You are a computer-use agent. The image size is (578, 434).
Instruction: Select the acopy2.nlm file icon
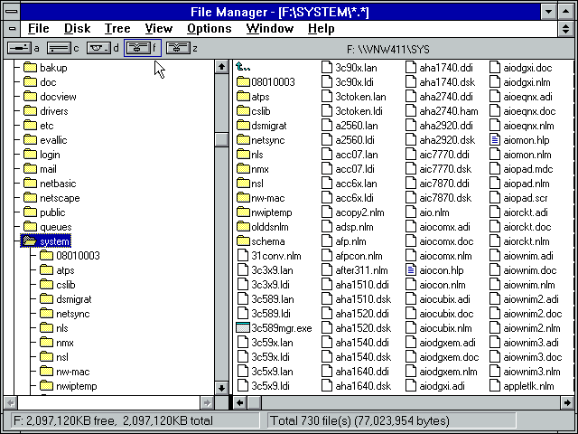[x=327, y=212]
